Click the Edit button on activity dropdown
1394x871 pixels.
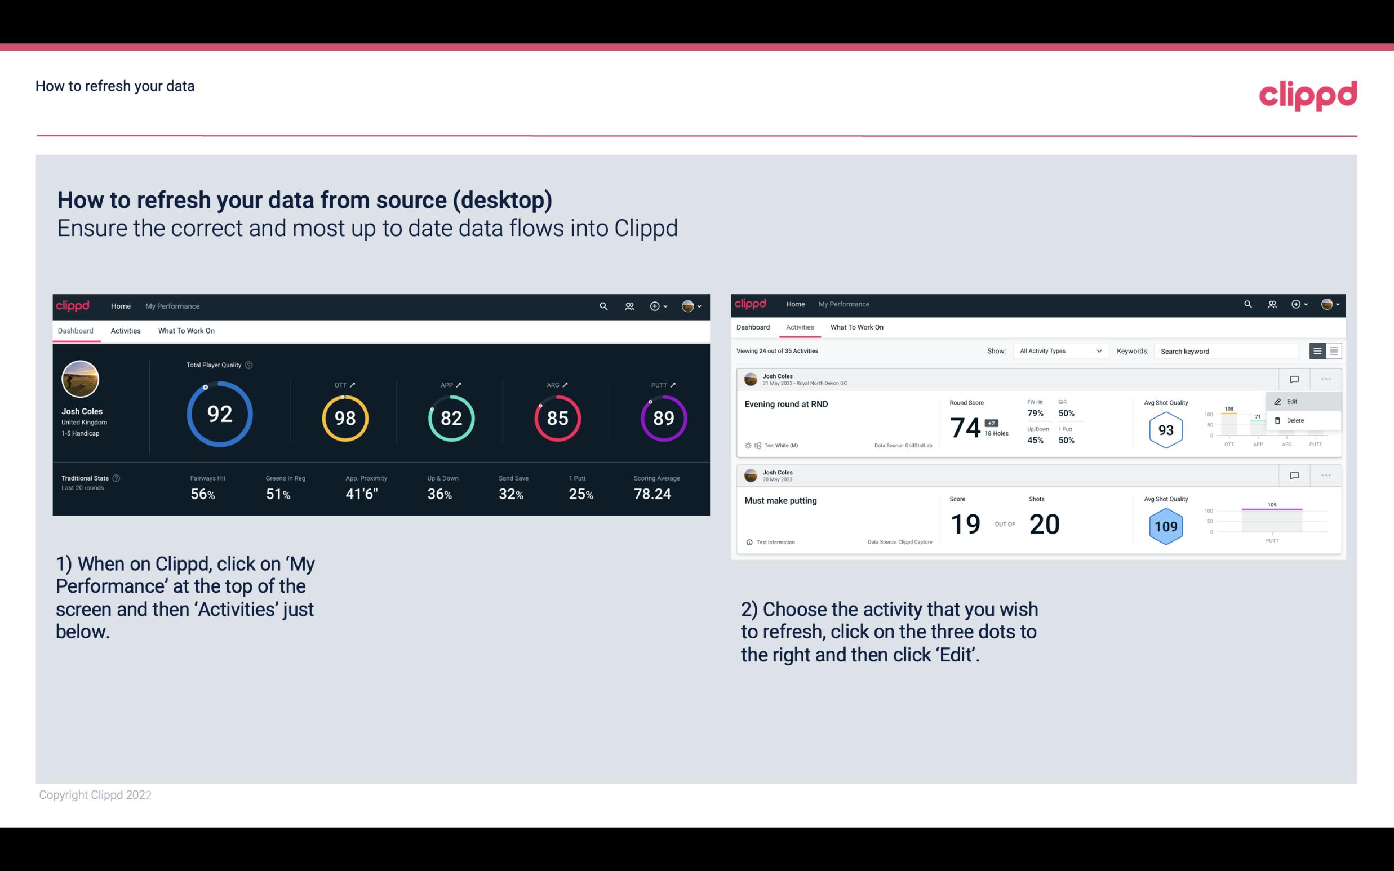click(1293, 401)
